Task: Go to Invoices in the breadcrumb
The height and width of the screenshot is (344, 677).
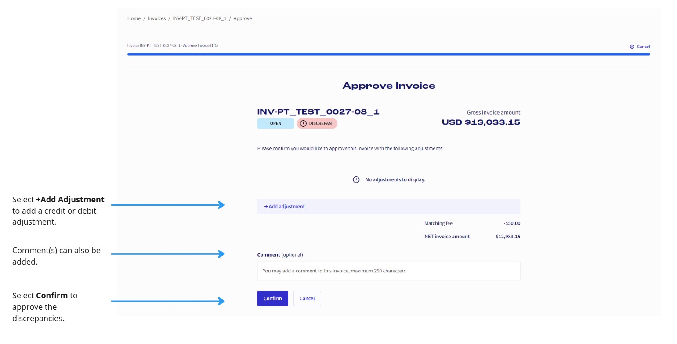Action: point(157,18)
